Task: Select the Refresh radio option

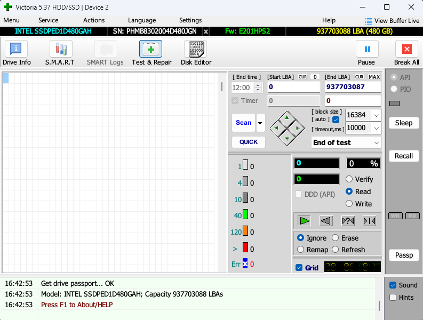Action: pos(336,250)
